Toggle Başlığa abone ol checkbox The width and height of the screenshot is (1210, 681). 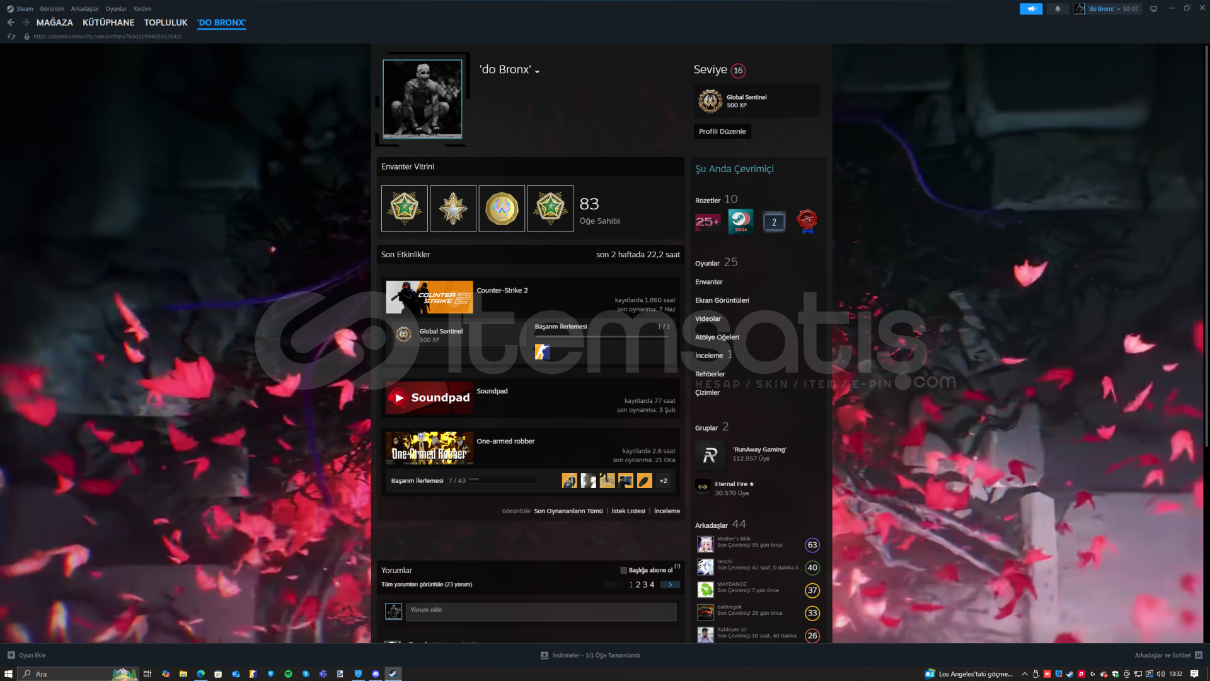tap(624, 570)
